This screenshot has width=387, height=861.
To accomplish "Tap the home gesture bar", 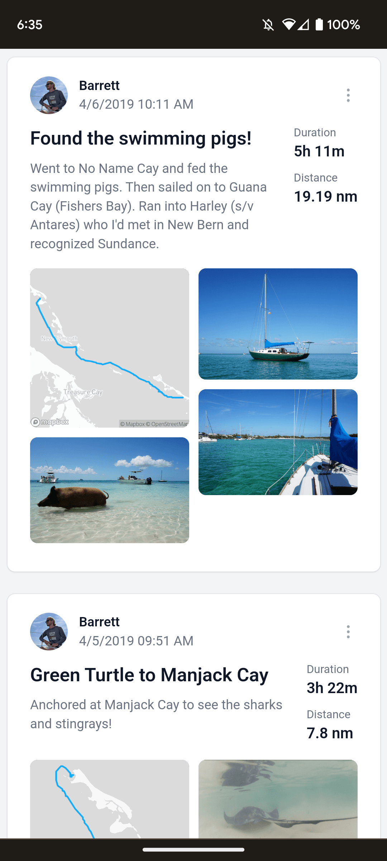I will pyautogui.click(x=193, y=850).
